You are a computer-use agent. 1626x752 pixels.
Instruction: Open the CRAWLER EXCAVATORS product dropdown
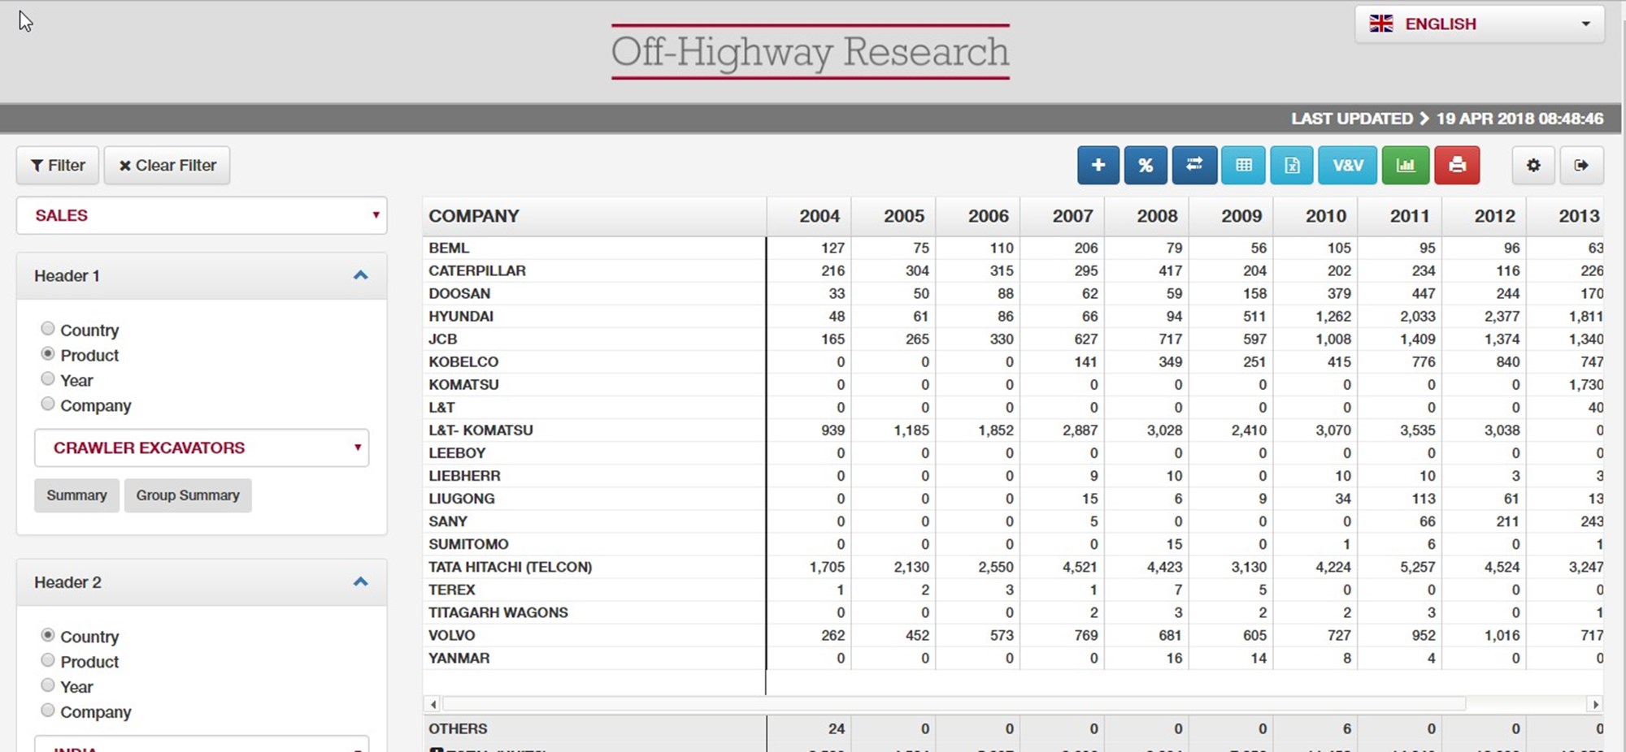(x=202, y=448)
